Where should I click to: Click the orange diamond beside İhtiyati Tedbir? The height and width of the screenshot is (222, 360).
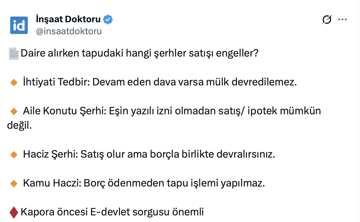tap(14, 82)
